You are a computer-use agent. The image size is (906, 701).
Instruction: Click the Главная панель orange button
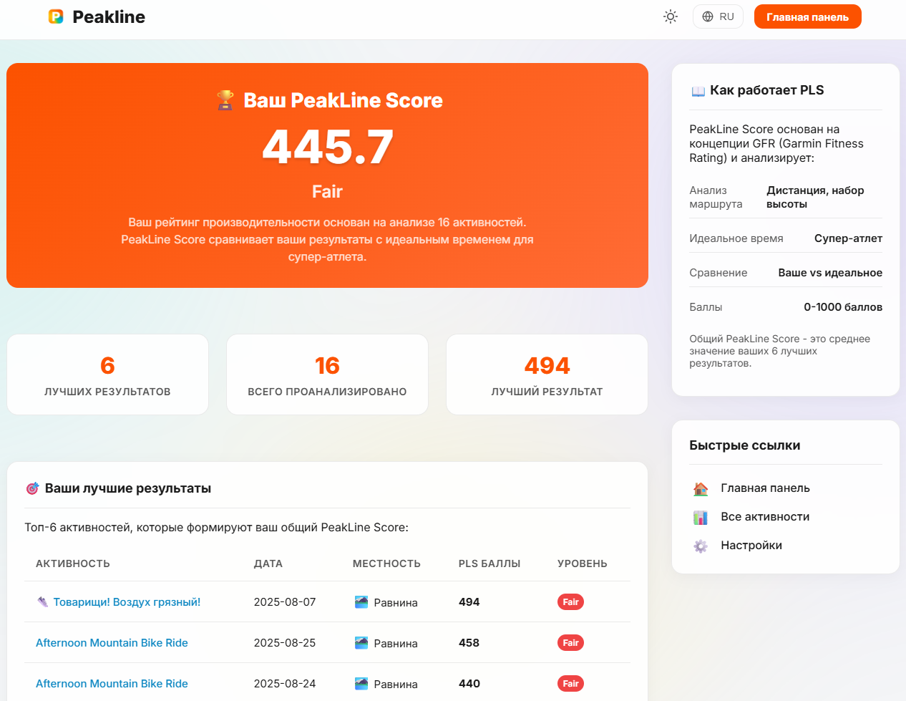click(807, 17)
